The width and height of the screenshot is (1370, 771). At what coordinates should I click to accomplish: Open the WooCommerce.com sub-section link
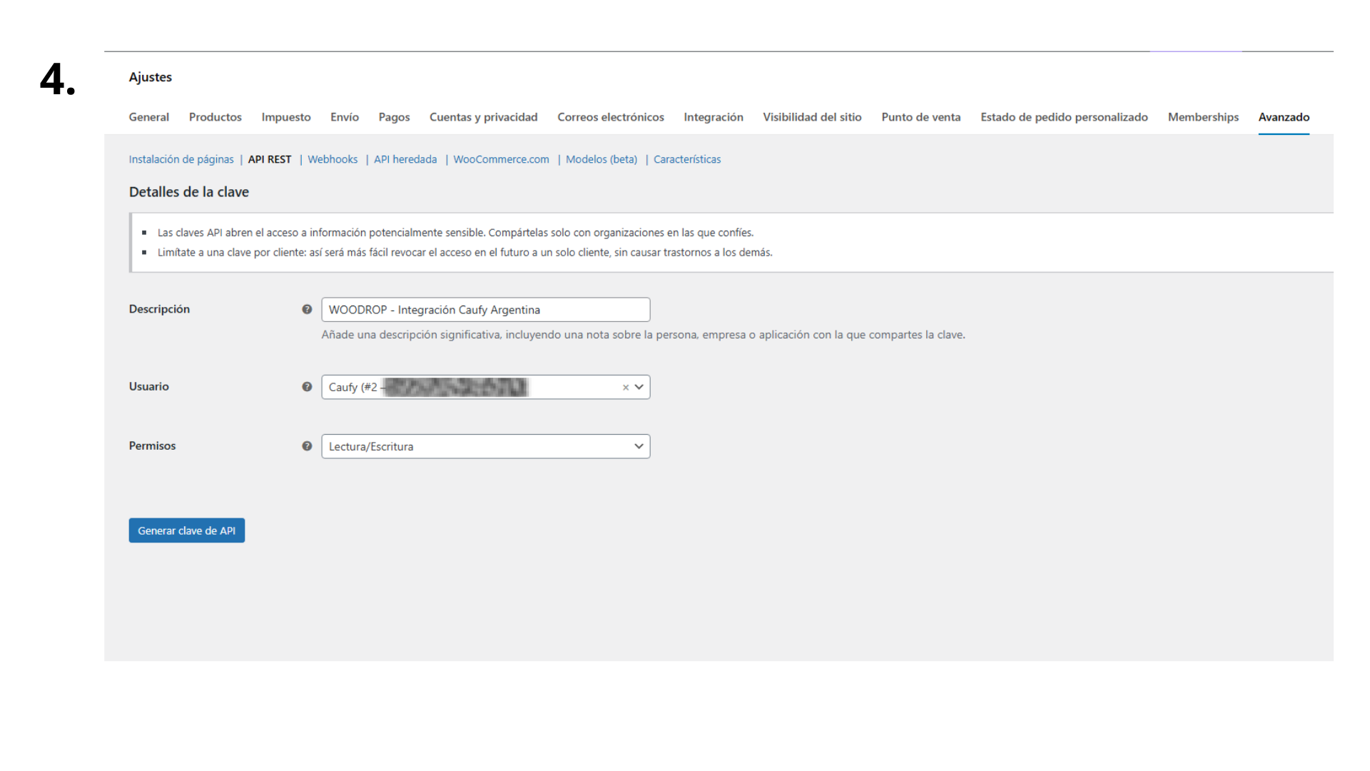tap(501, 159)
